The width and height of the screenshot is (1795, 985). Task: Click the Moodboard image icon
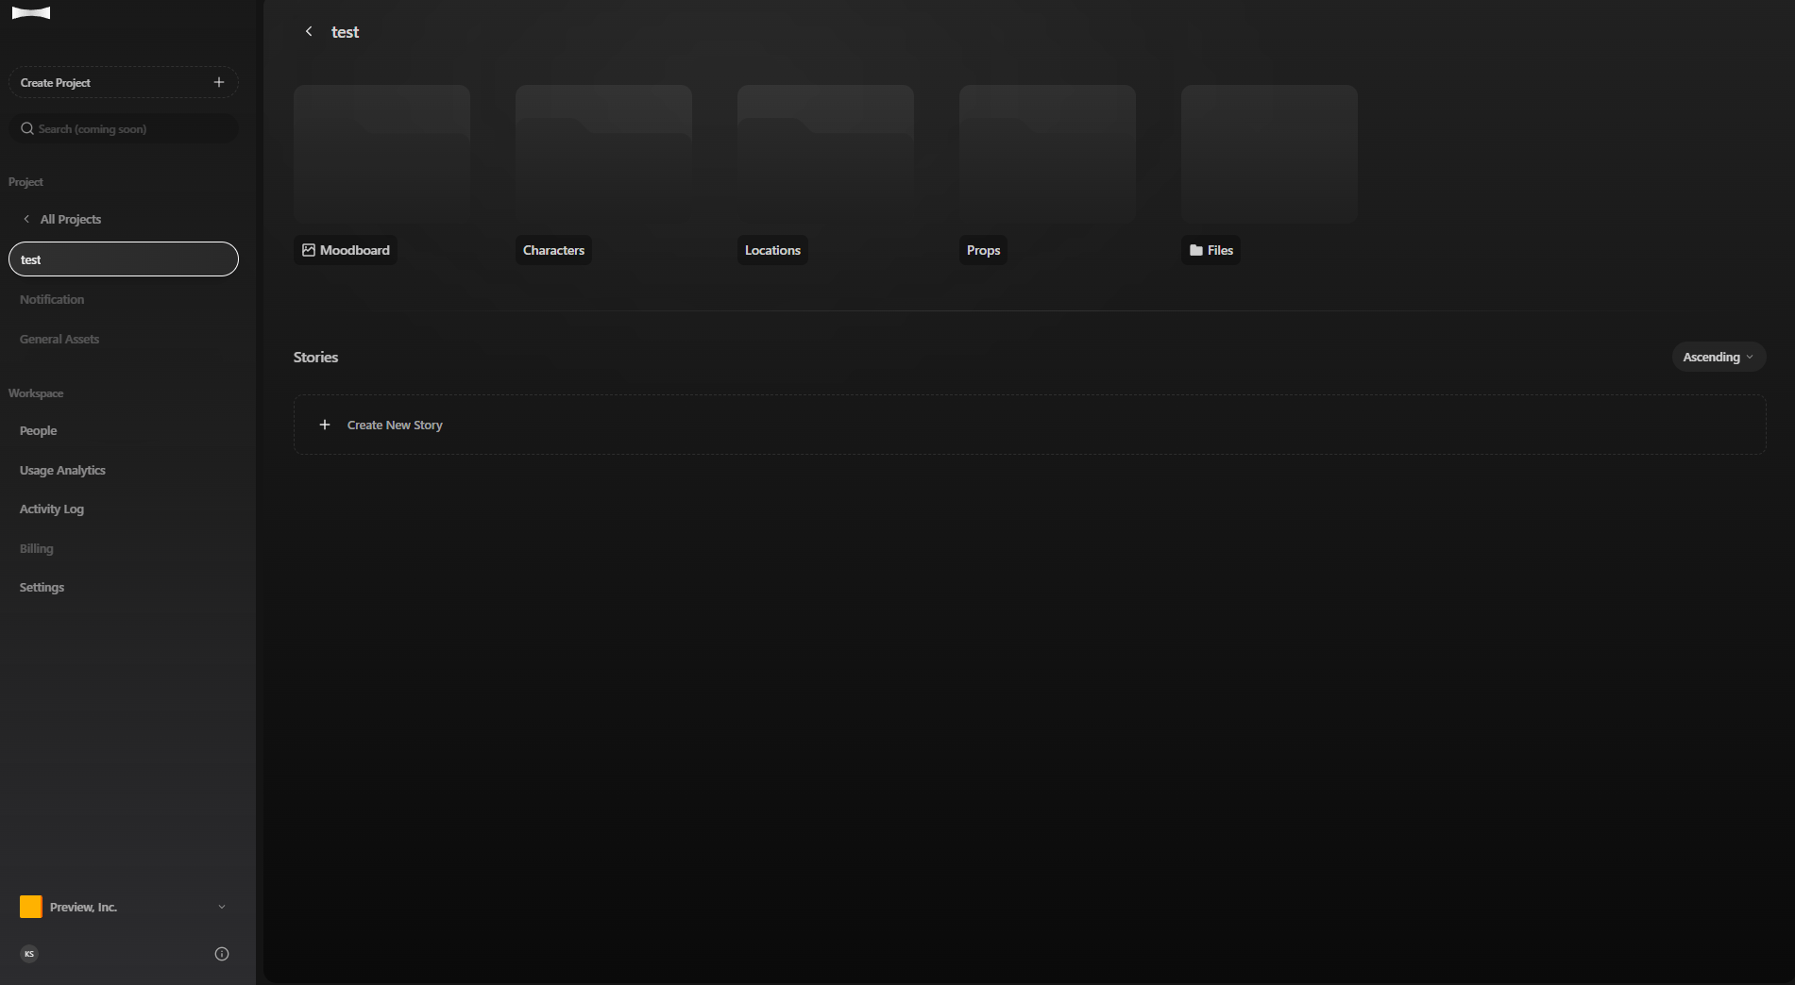[x=309, y=250]
